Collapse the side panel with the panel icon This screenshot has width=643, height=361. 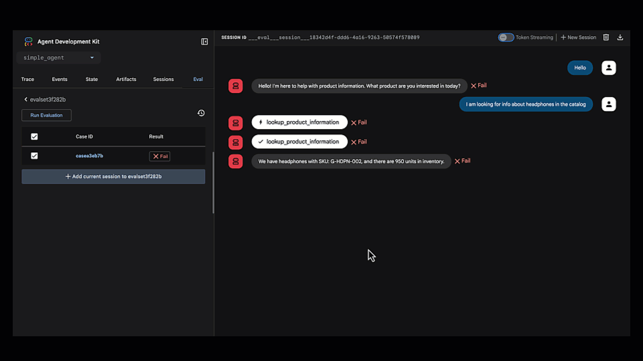point(204,41)
